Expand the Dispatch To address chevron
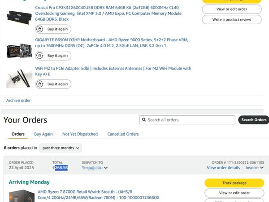Viewport: 269px width, 202px height. click(x=106, y=168)
